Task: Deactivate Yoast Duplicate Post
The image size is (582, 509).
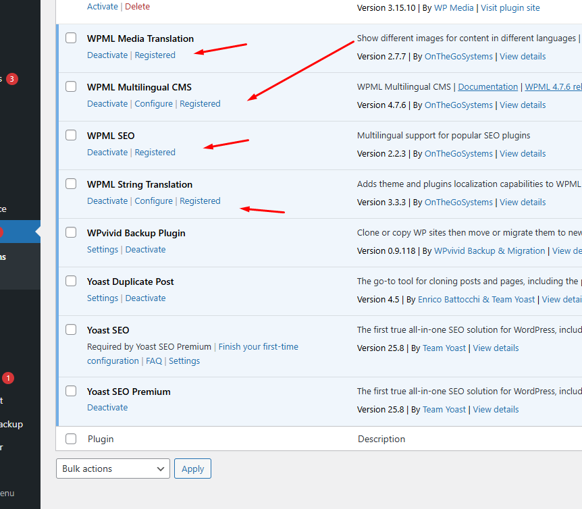Action: pyautogui.click(x=146, y=298)
